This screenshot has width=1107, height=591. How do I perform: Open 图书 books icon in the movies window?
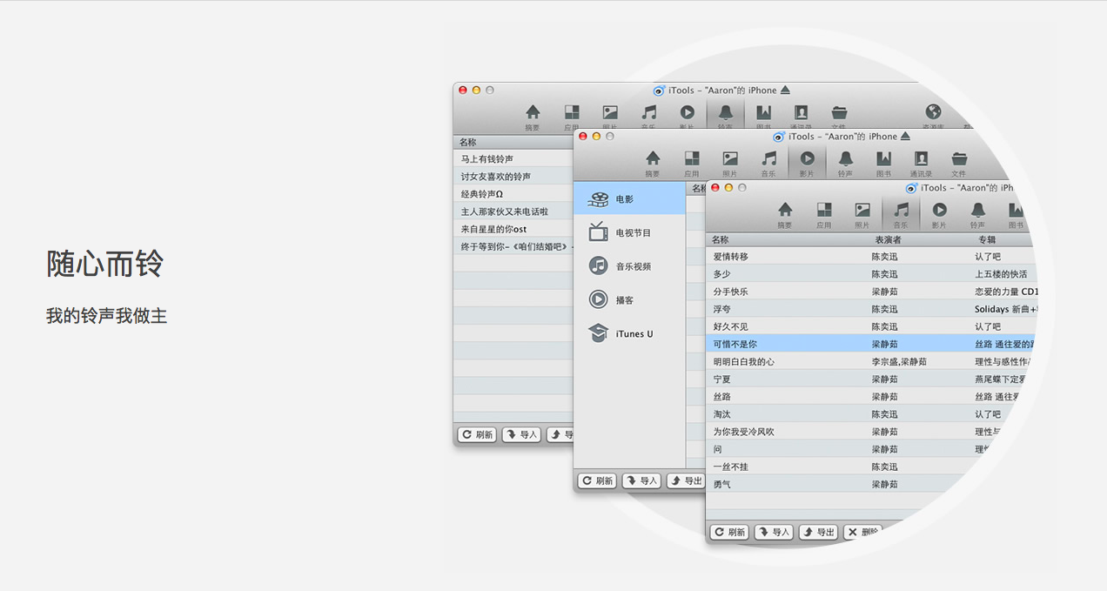click(x=883, y=158)
